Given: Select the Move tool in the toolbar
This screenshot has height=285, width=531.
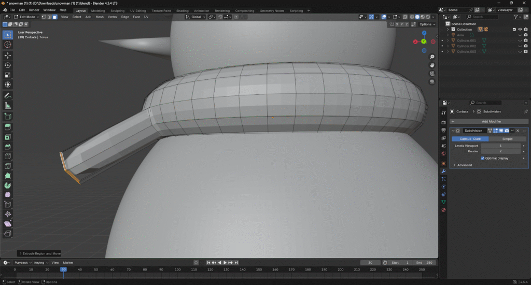Looking at the screenshot, I should tap(8, 55).
